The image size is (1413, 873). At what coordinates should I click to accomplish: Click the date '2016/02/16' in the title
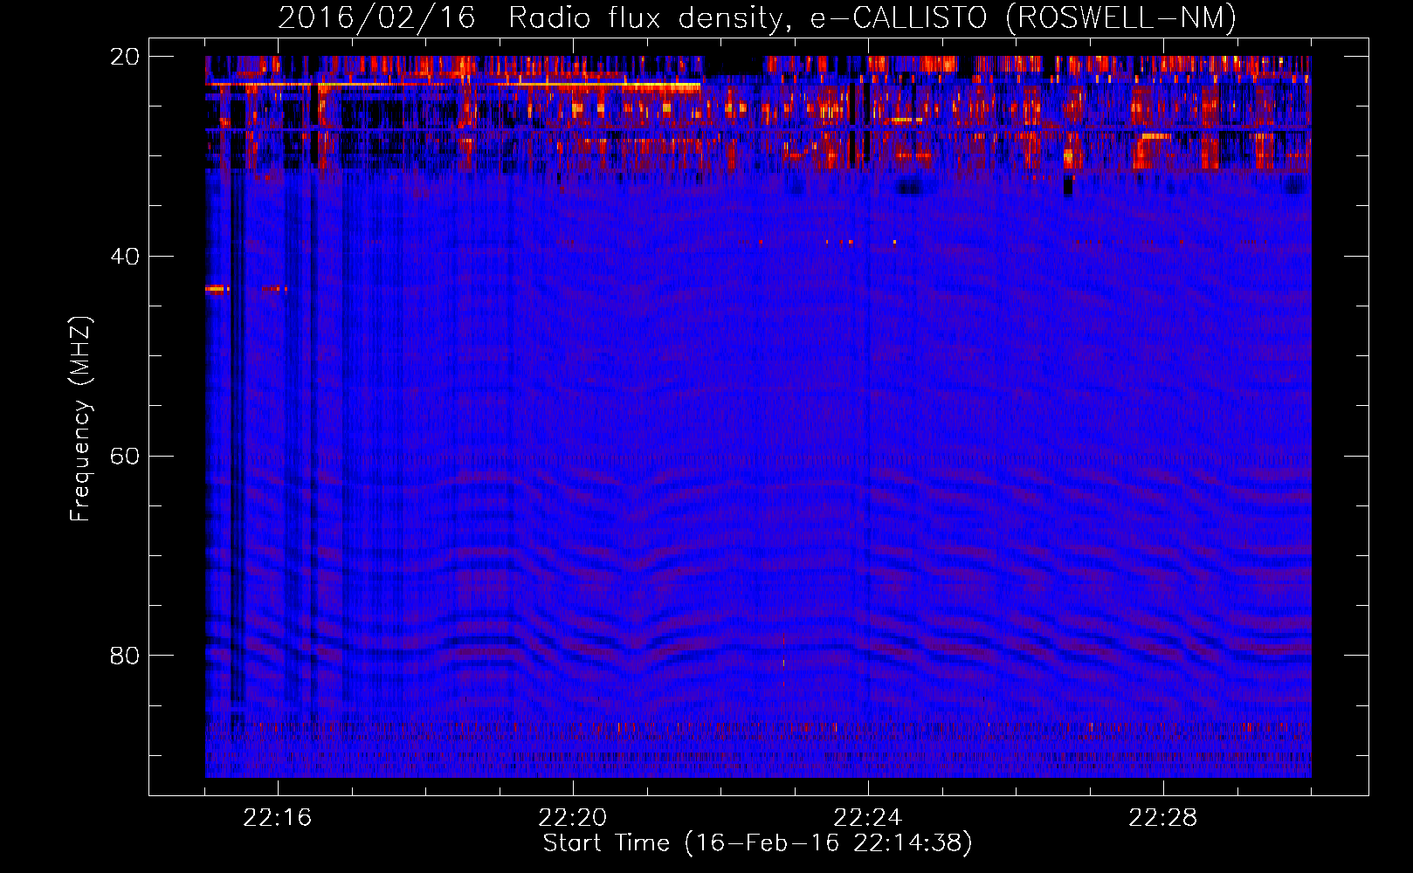pos(376,17)
